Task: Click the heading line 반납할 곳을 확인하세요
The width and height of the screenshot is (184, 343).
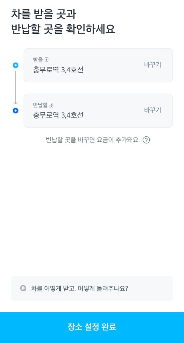Action: [63, 29]
